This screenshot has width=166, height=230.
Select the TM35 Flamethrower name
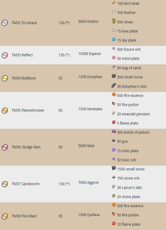(28, 110)
